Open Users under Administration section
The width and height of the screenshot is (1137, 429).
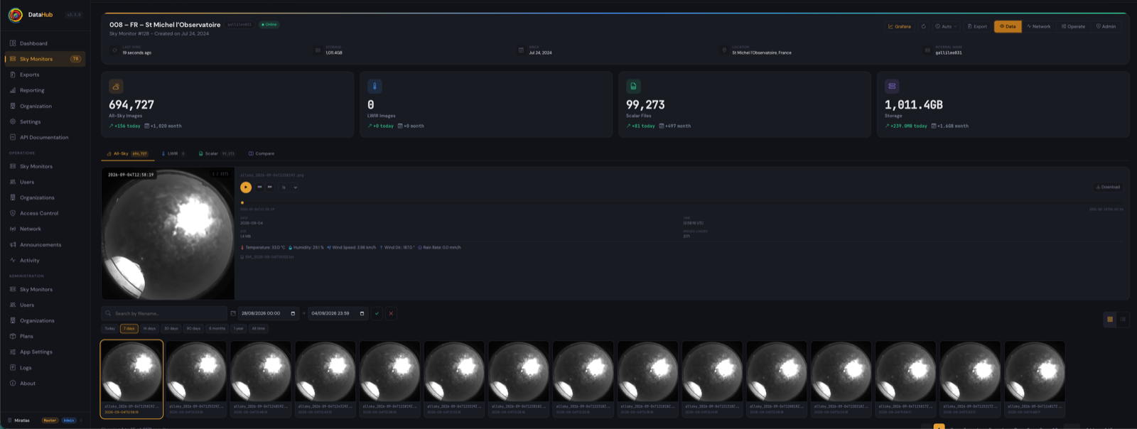tap(45, 305)
